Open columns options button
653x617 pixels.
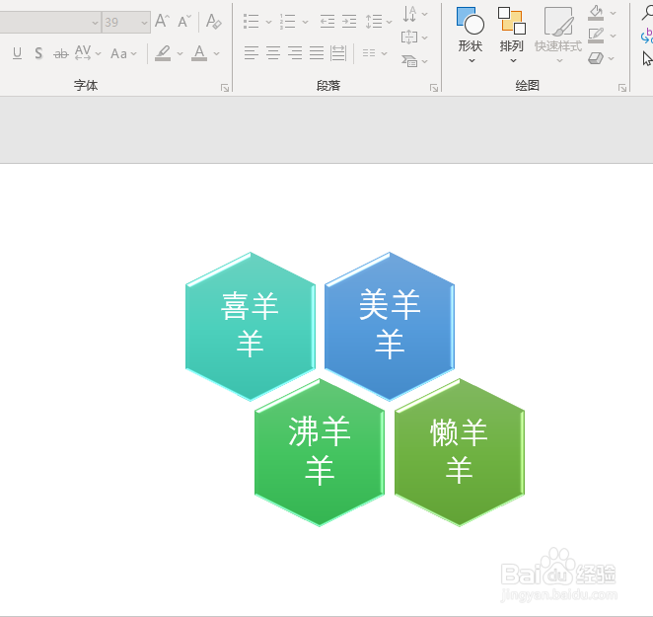click(375, 53)
